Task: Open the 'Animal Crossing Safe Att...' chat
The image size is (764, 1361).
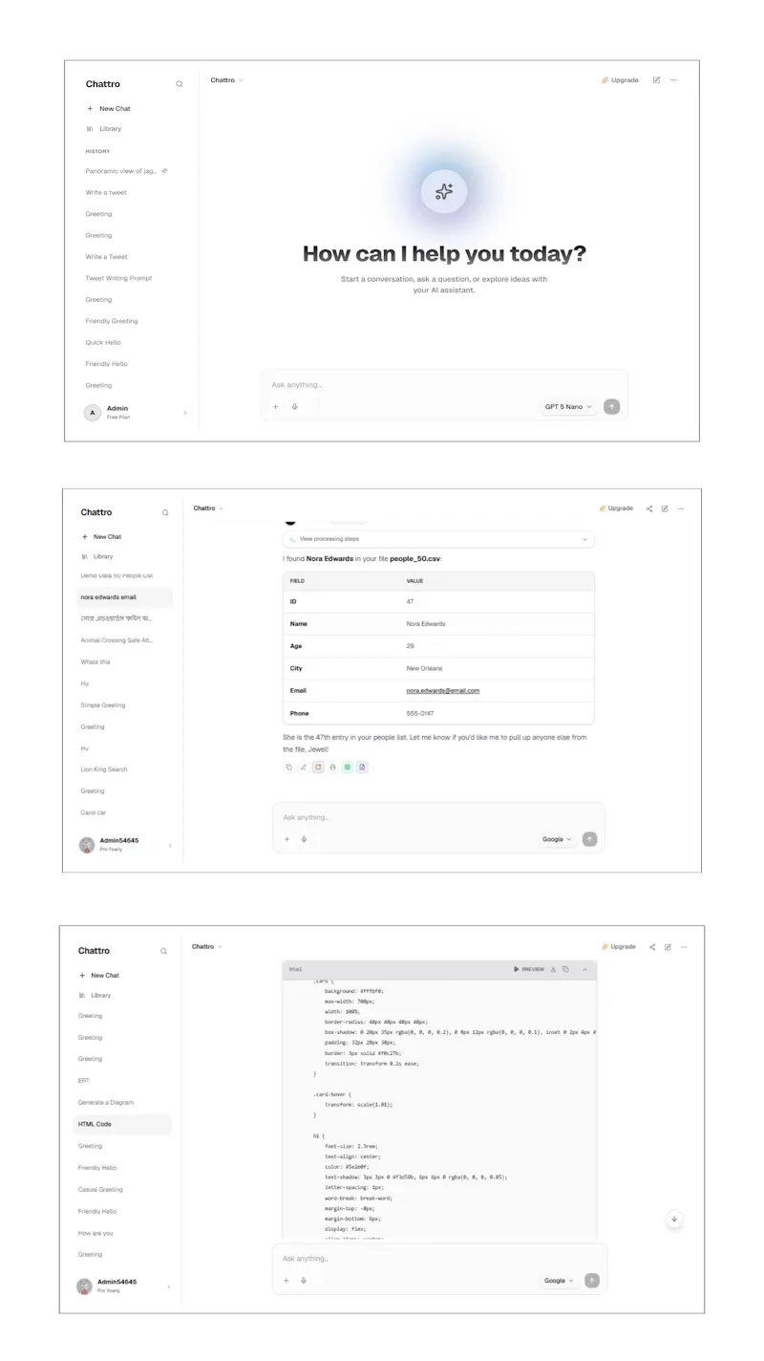Action: (x=117, y=640)
